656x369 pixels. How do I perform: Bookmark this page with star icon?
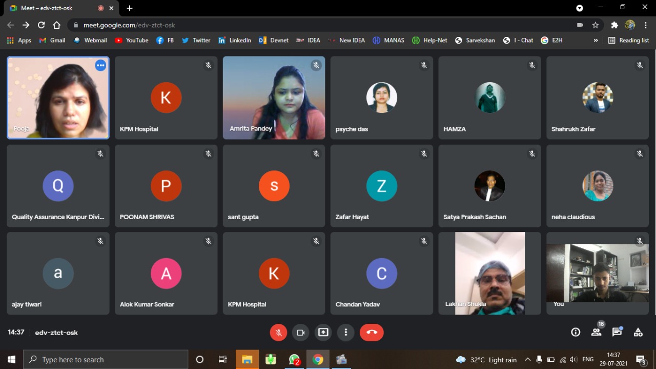[596, 25]
